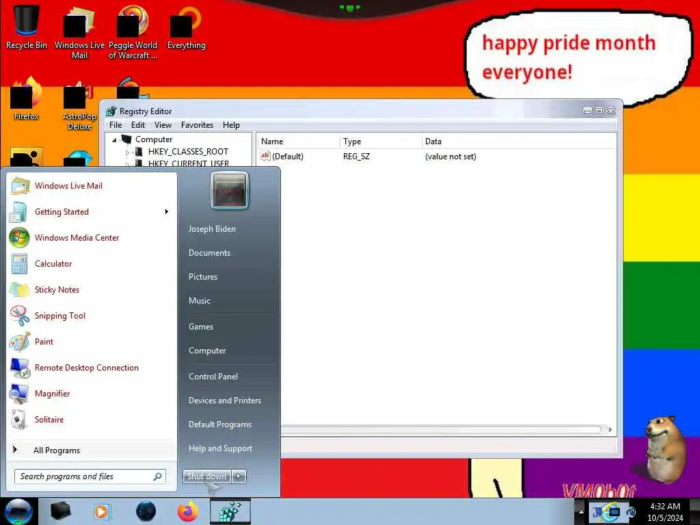Open the taskbar clock showing 4:32 AM
The height and width of the screenshot is (525, 700).
664,512
